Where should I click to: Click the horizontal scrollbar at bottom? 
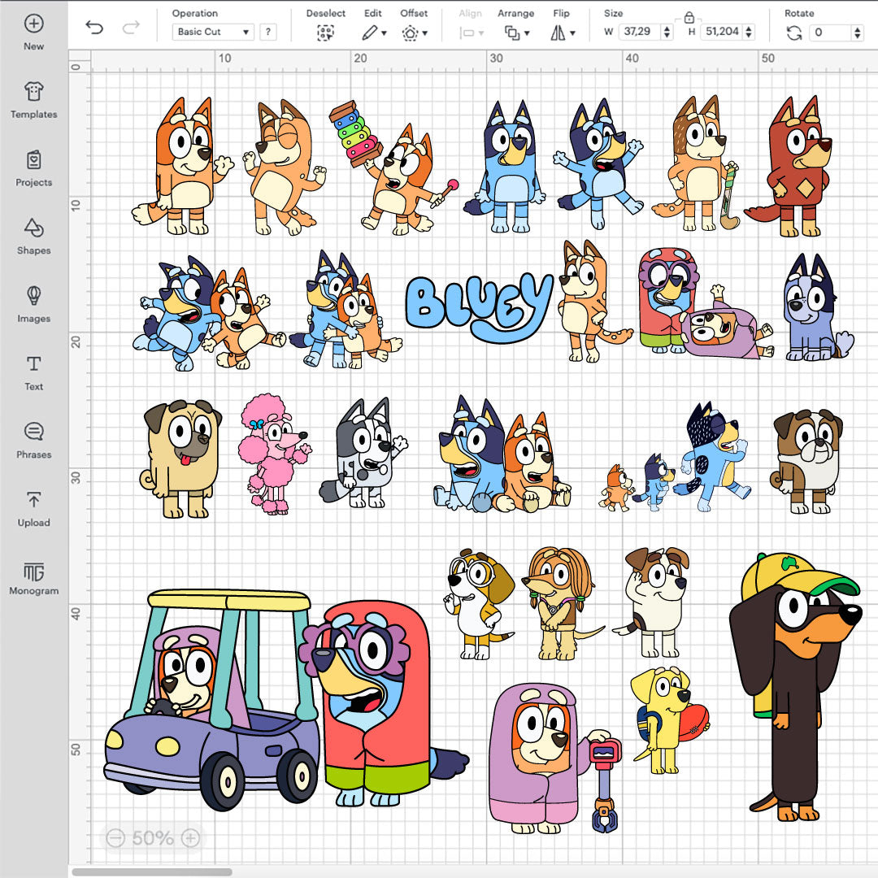coord(152,871)
